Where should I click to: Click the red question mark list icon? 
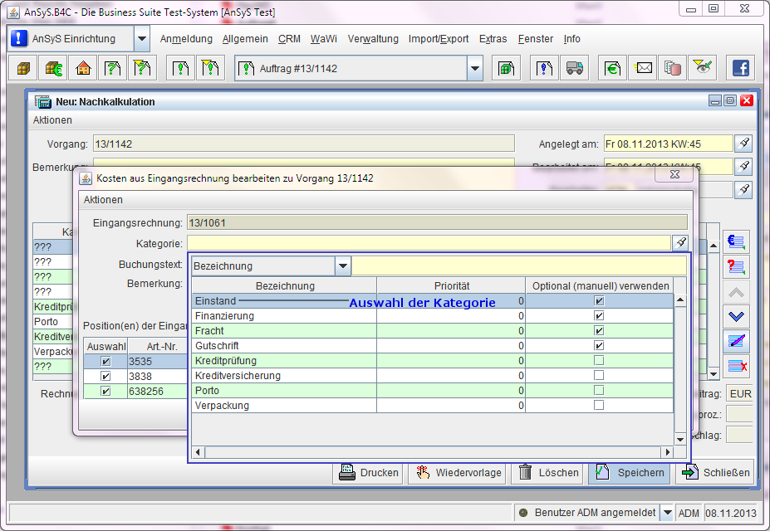pos(736,266)
